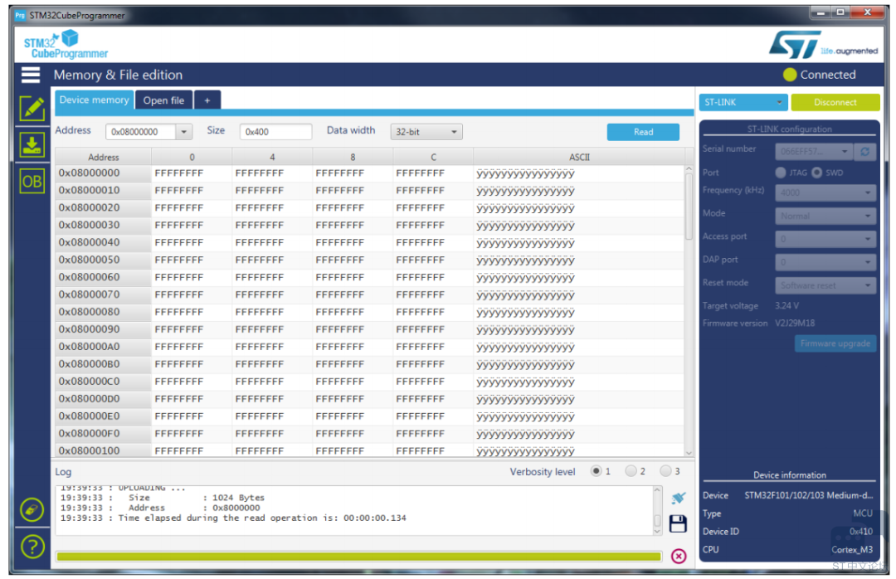The width and height of the screenshot is (896, 579).
Task: Click the Read button
Action: [643, 132]
